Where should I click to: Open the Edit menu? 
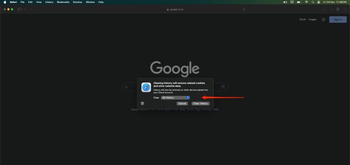30,2
